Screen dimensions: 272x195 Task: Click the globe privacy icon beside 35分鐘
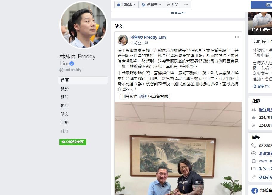(146, 43)
